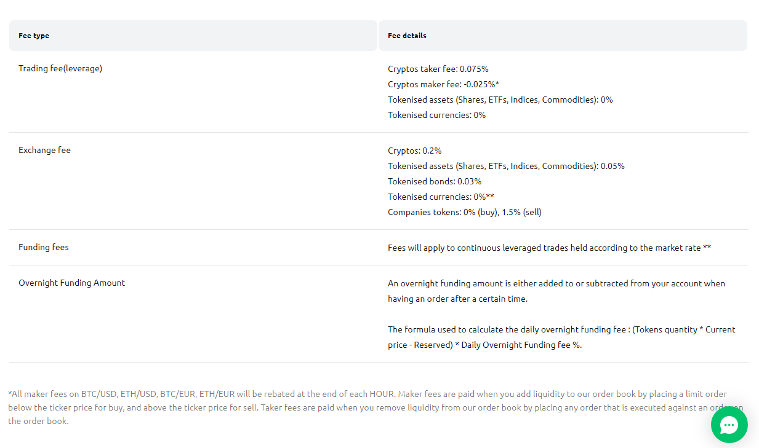Select the tokenised assets 0% trading fee line

tap(500, 100)
